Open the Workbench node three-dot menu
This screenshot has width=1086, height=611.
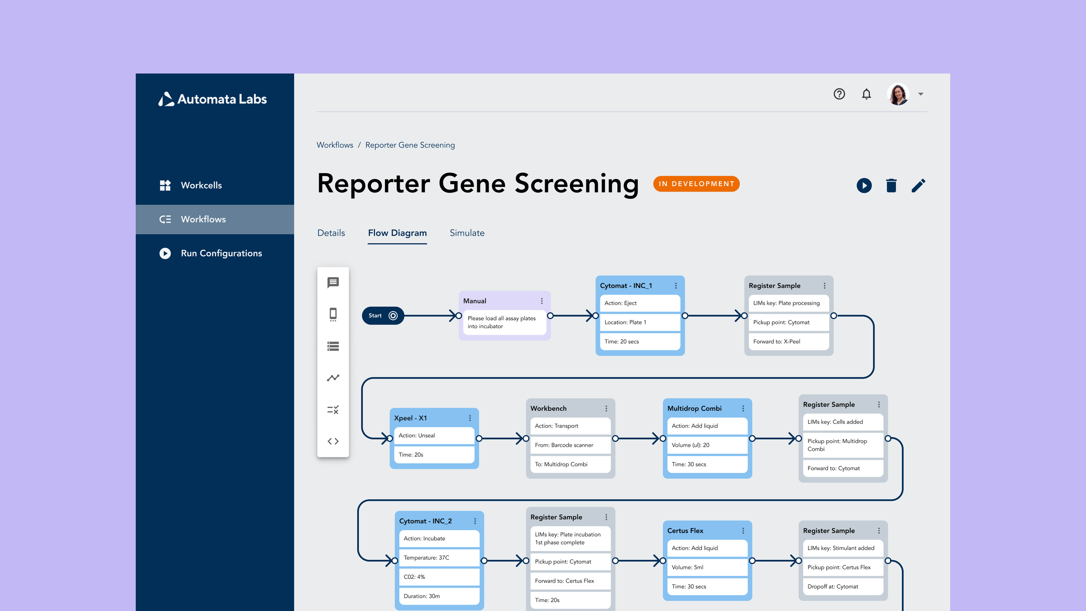coord(606,408)
